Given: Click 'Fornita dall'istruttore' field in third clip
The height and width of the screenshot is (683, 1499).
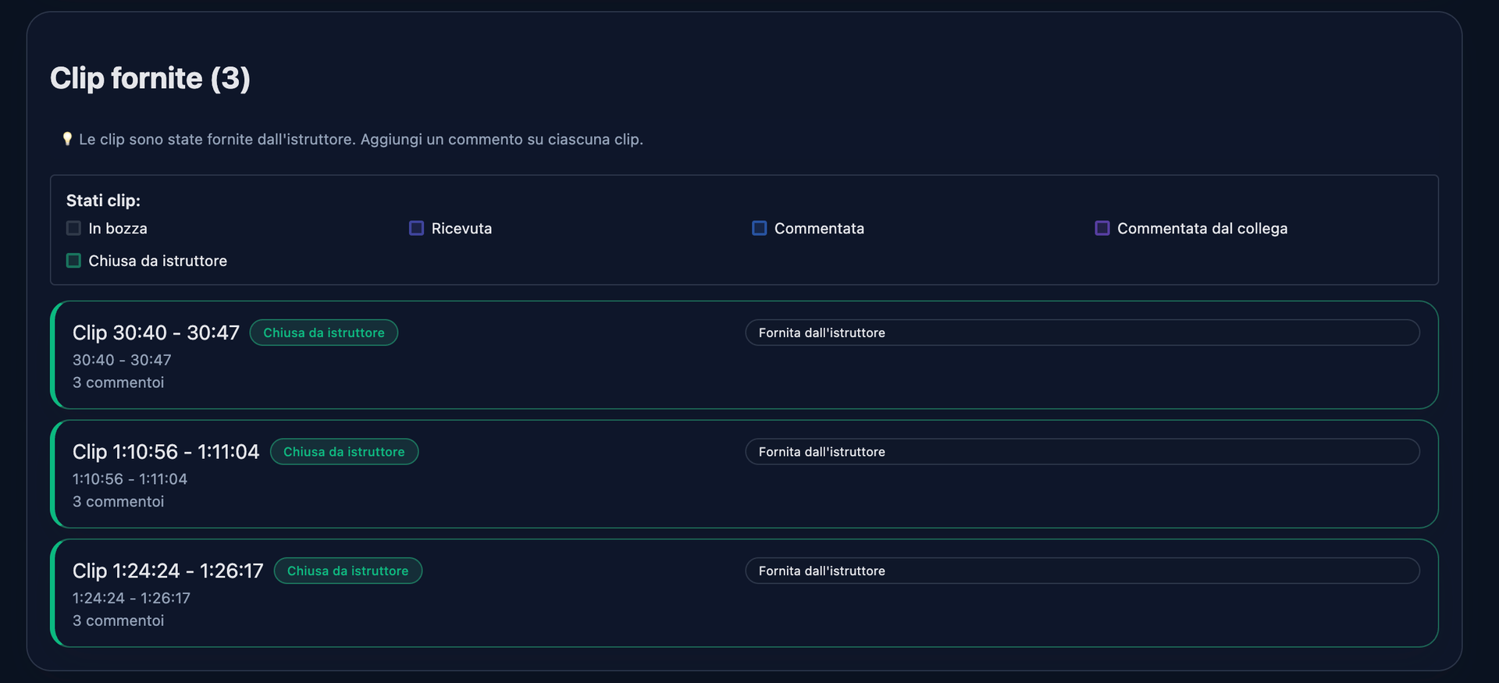Looking at the screenshot, I should 1081,571.
